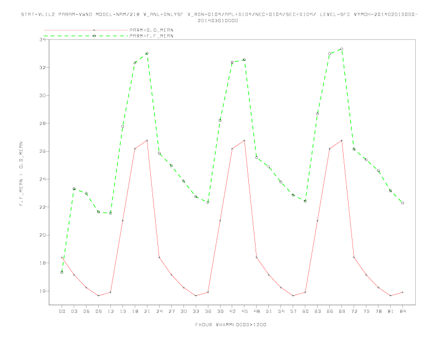Click x-axis tick label 03
Screen dimensions: 439x339
(x=74, y=311)
